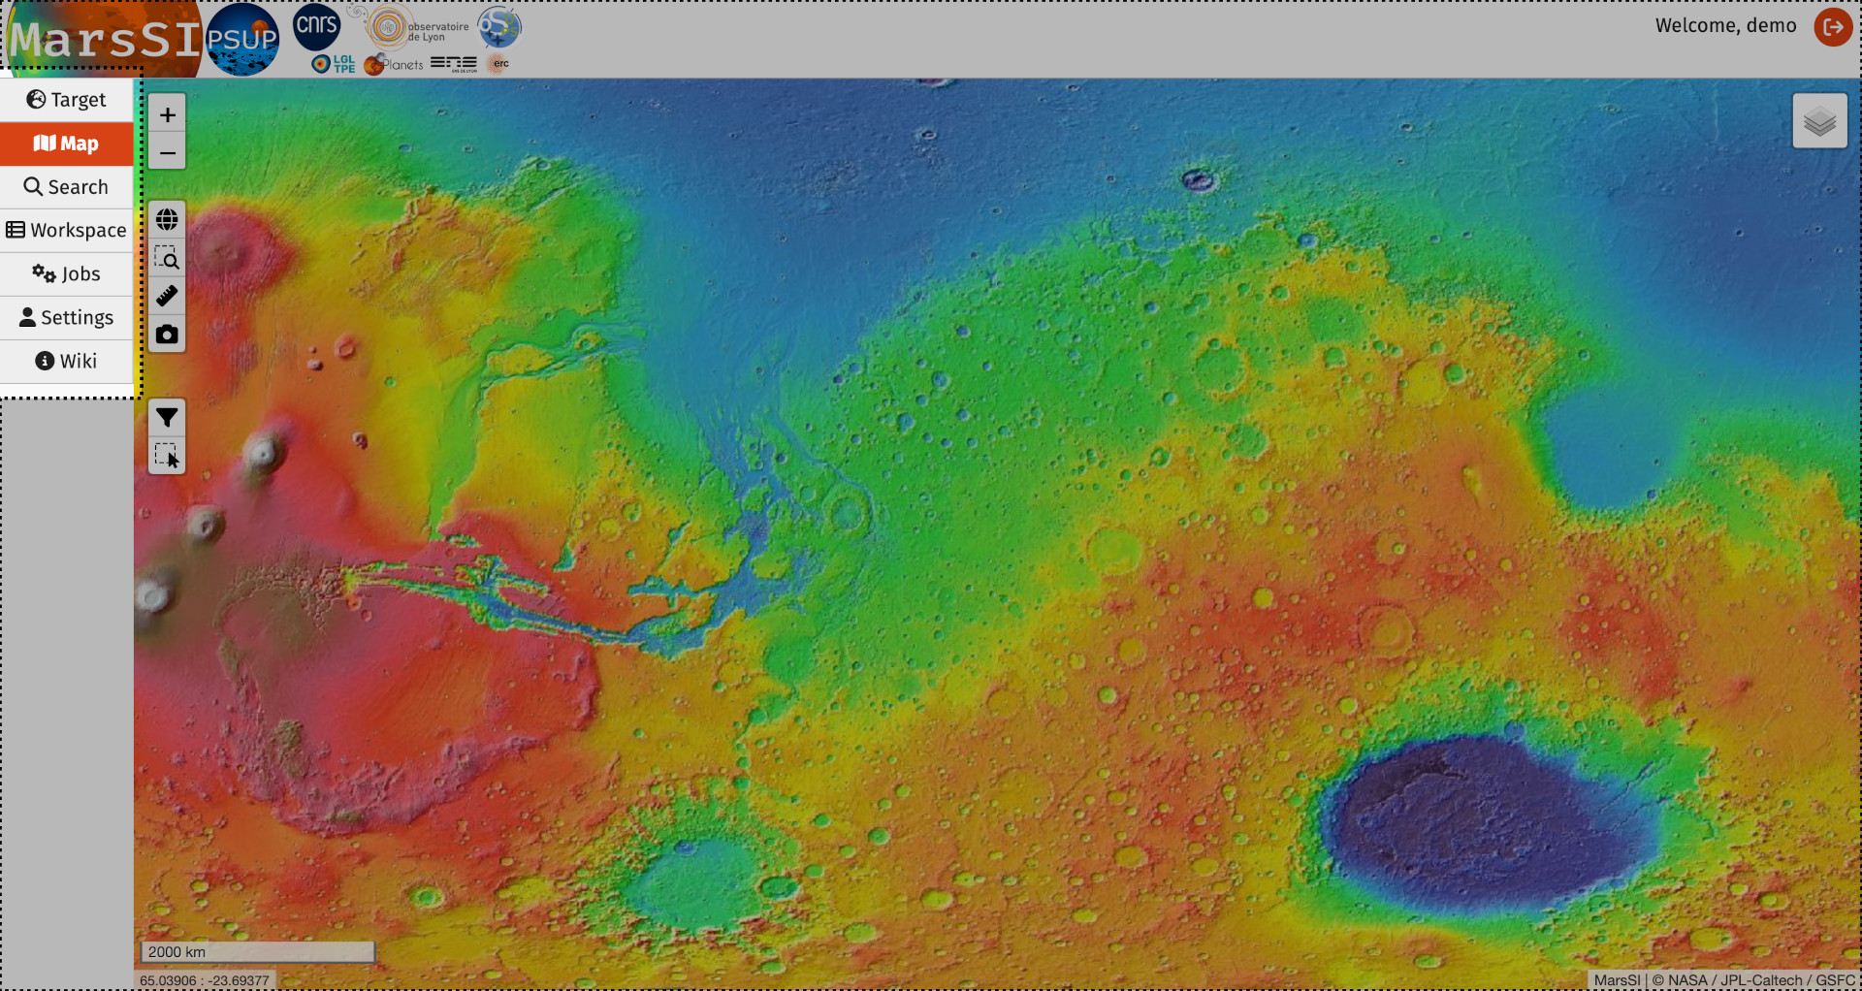Image resolution: width=1862 pixels, height=991 pixels.
Task: Select the zoom-to-box magnifier tool
Action: coord(167,258)
